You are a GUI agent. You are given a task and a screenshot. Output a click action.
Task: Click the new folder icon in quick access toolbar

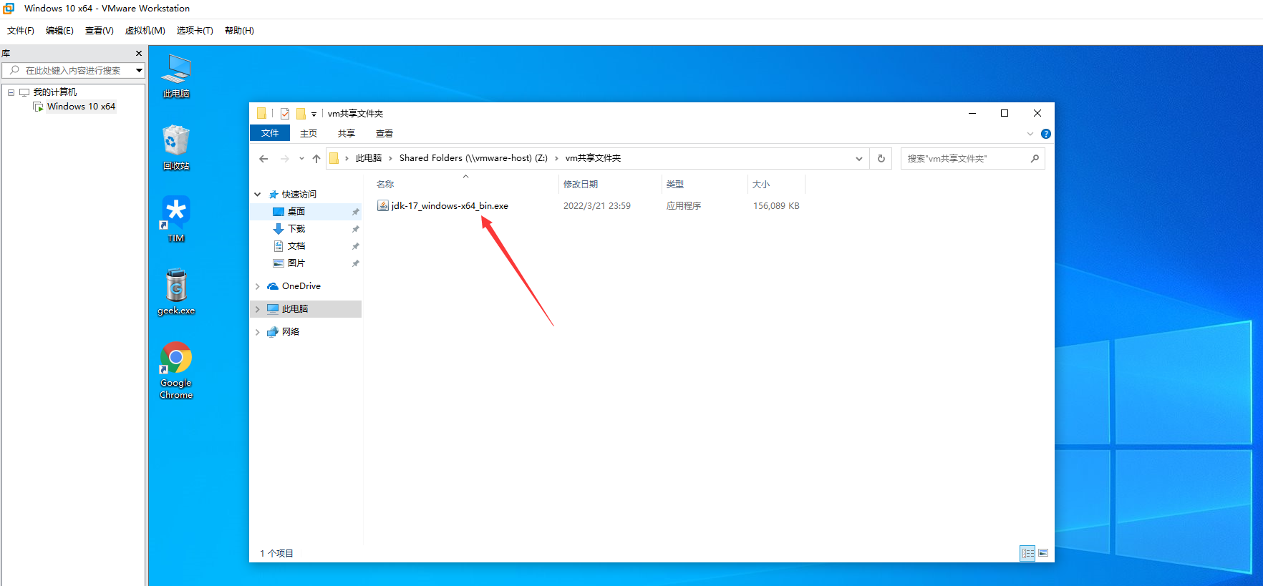pyautogui.click(x=301, y=114)
